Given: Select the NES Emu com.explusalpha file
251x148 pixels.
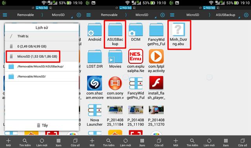Looking at the screenshot, I should [x=136, y=61].
